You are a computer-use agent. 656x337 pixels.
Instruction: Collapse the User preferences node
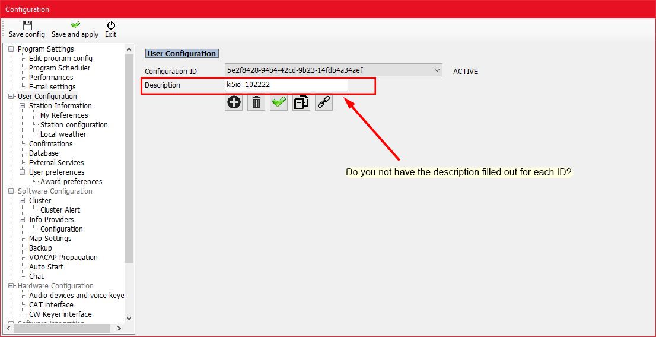23,172
